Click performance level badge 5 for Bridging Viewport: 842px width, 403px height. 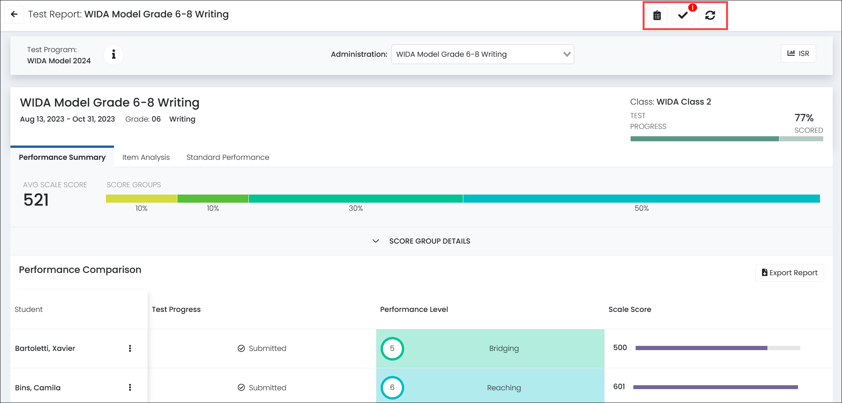392,348
